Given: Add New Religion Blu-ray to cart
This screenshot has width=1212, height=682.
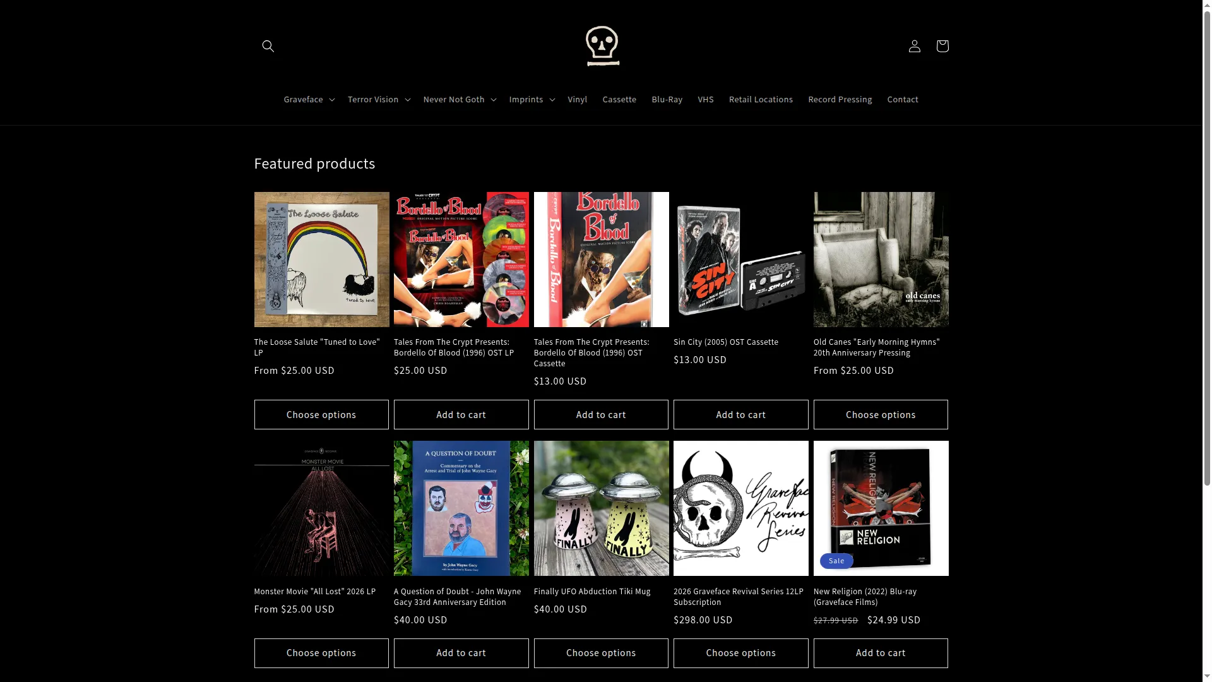Looking at the screenshot, I should point(881,653).
